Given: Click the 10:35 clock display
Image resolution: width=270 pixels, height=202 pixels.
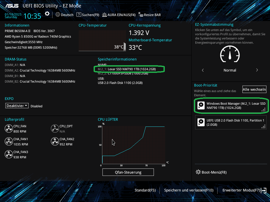Looking at the screenshot, I should 32,16.
